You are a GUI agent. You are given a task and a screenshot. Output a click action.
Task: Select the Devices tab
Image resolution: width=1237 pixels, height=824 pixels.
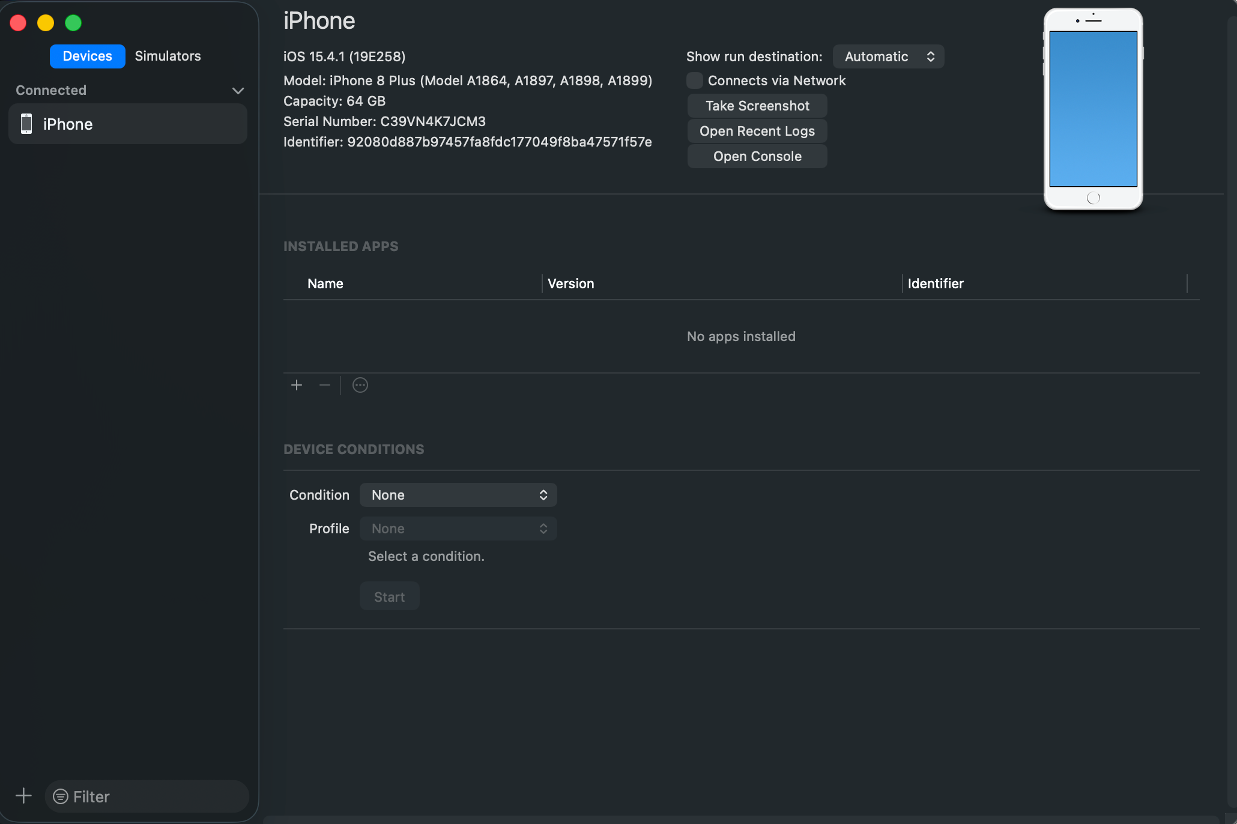pyautogui.click(x=88, y=56)
